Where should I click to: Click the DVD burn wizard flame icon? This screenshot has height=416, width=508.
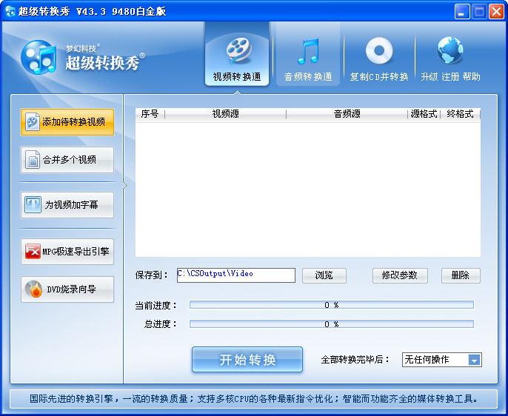pos(34,289)
